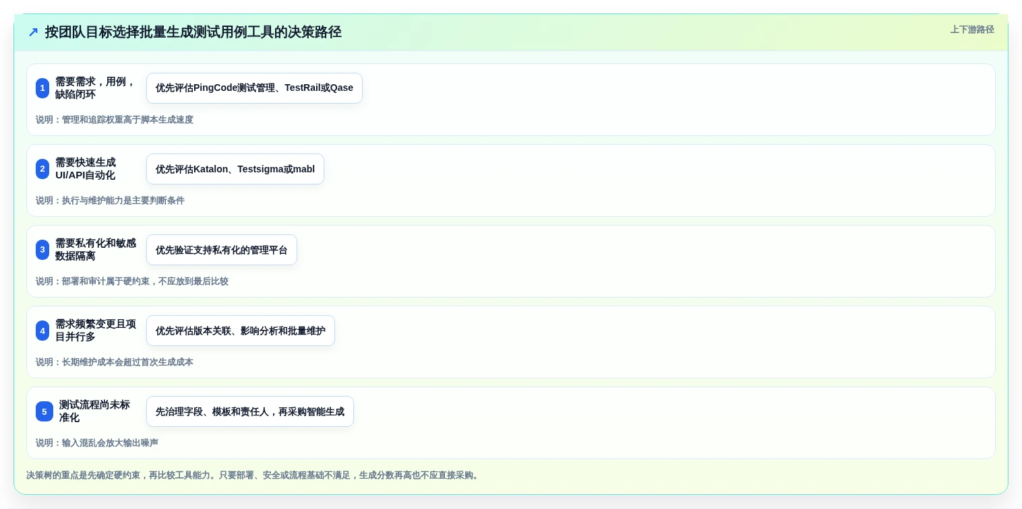1022x509 pixels.
Task: Click the note 说明：管理和追踪权重高于脚本生成速度
Action: click(115, 120)
